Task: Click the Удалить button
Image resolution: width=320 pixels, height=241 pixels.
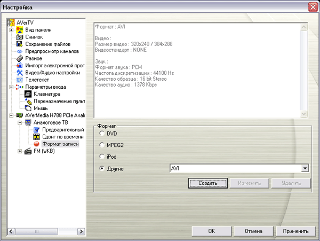Action: (x=291, y=183)
